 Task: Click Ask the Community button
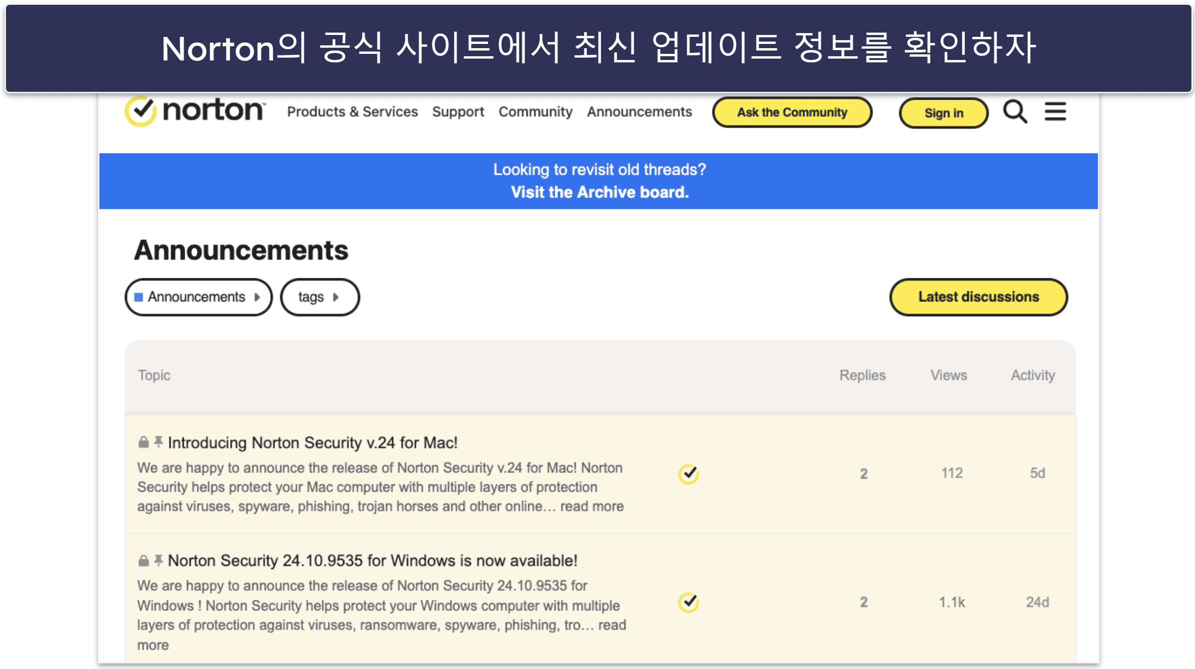792,112
